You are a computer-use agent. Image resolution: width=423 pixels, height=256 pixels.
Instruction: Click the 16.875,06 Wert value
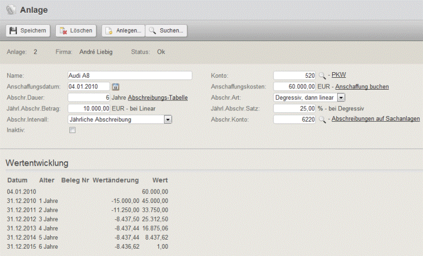(155, 228)
